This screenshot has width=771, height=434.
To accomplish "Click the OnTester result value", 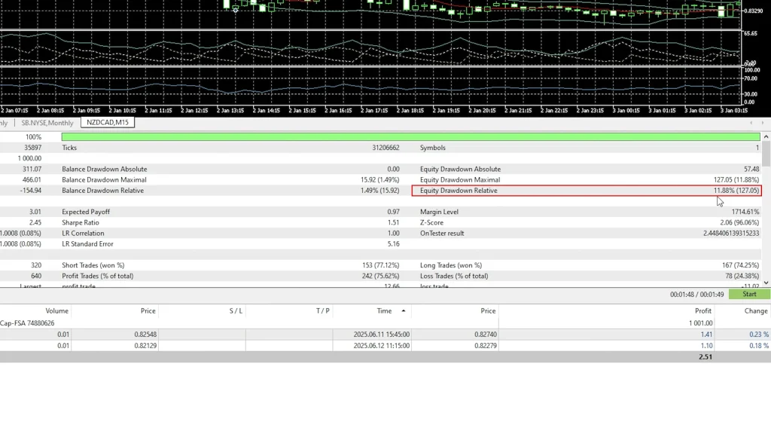I will [730, 233].
